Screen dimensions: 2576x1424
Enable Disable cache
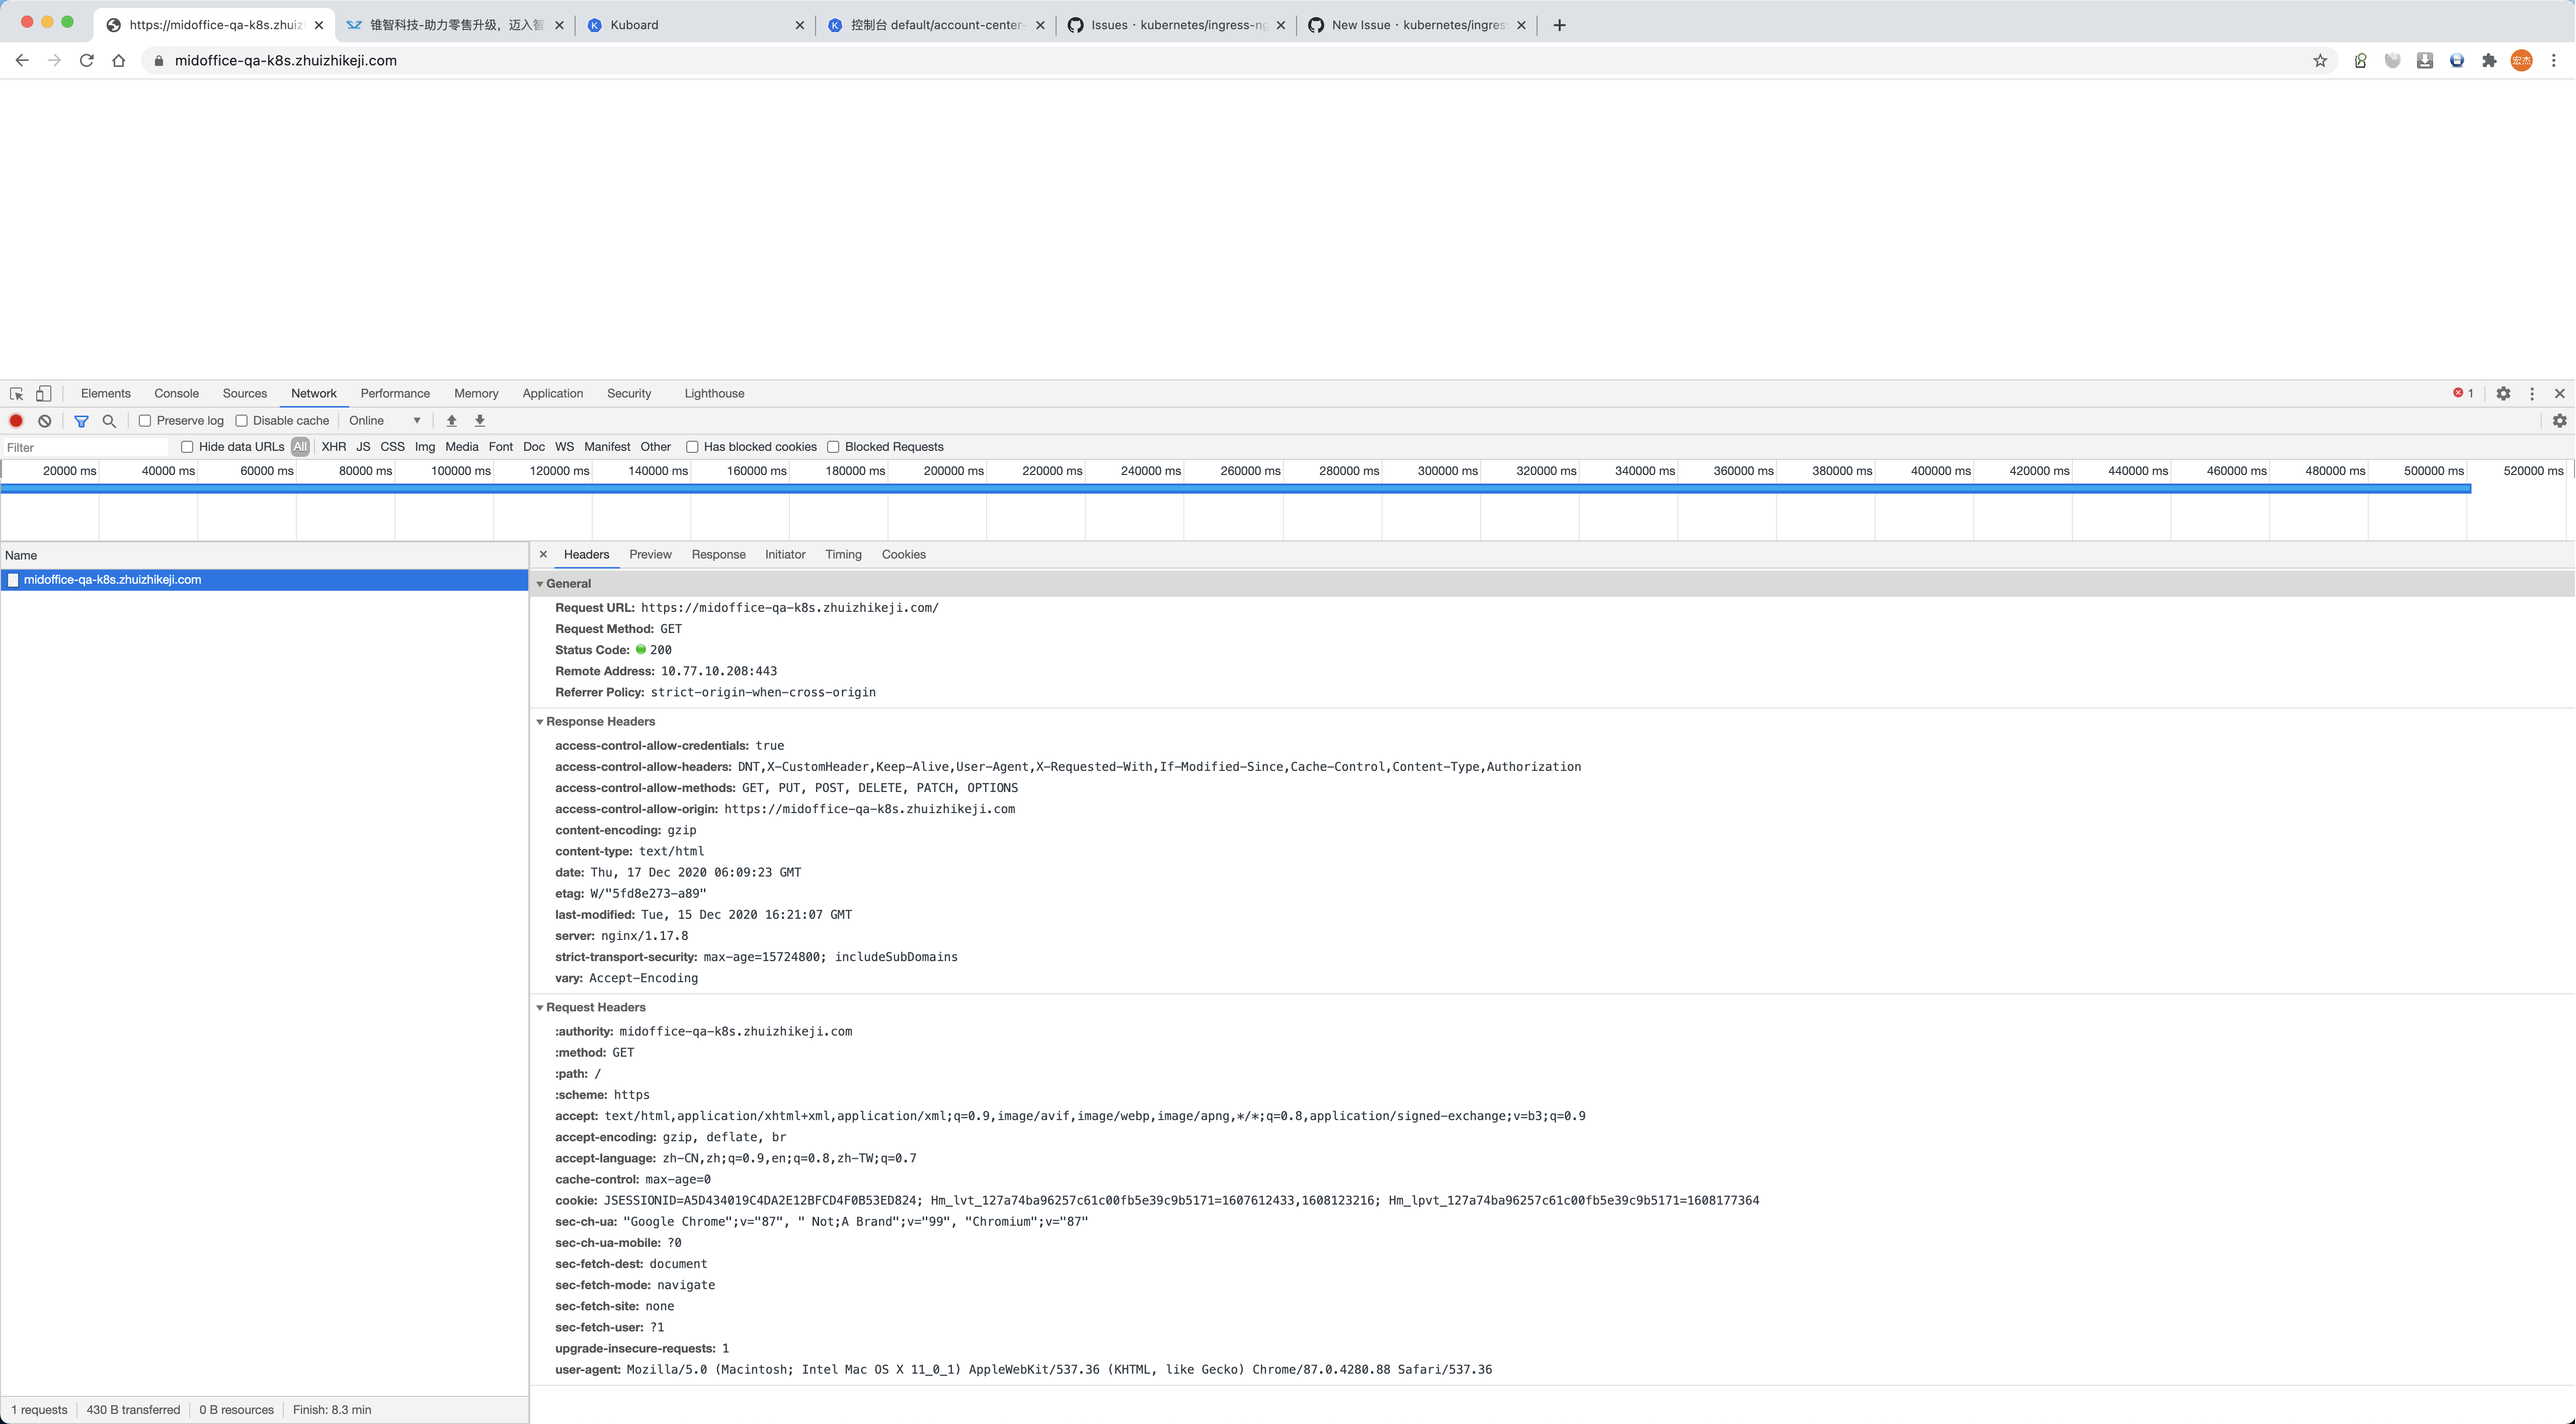(x=242, y=420)
